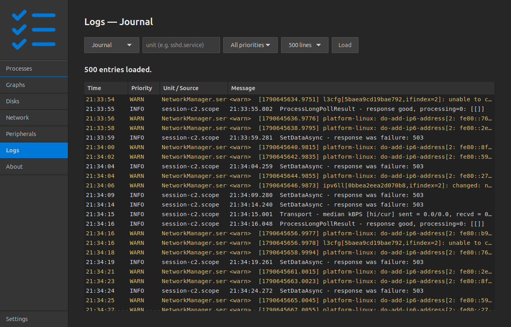The height and width of the screenshot is (327, 511).
Task: Open Settings at the sidebar bottom
Action: 34,319
